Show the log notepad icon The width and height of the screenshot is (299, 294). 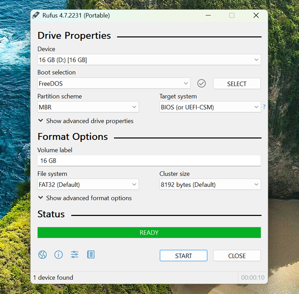tap(91, 255)
